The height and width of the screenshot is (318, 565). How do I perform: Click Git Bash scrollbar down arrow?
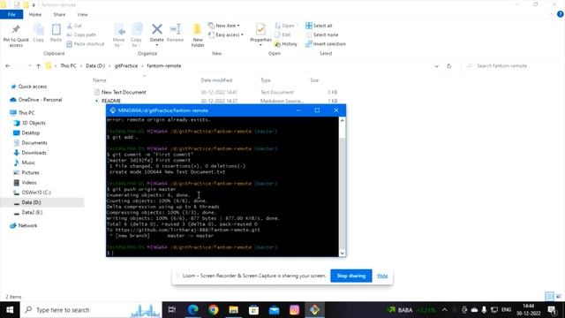tap(342, 254)
